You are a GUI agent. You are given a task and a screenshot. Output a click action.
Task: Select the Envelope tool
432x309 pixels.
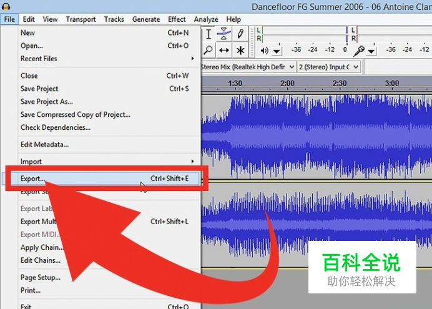224,34
